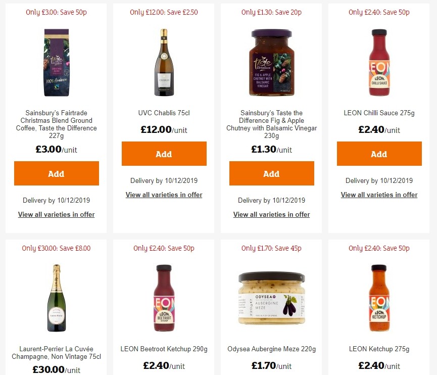Click the Fairtrade coffee product image
The image size is (437, 375).
[x=56, y=63]
